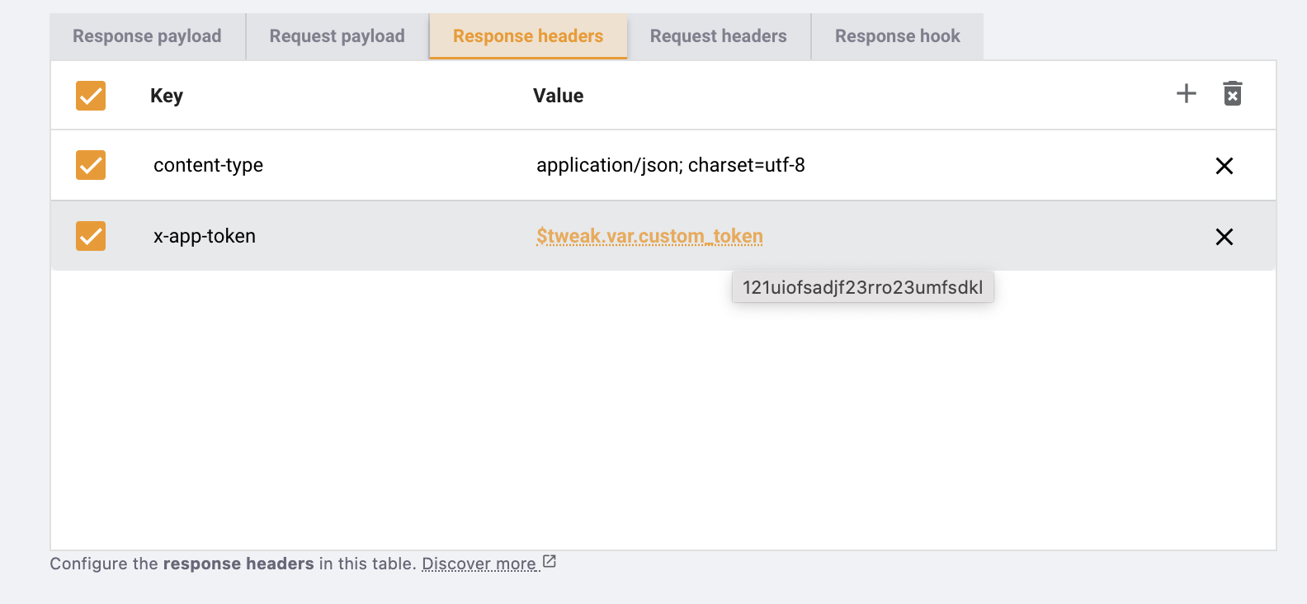Remove the content-type header row
Screen dimensions: 1307x604
tap(1224, 166)
